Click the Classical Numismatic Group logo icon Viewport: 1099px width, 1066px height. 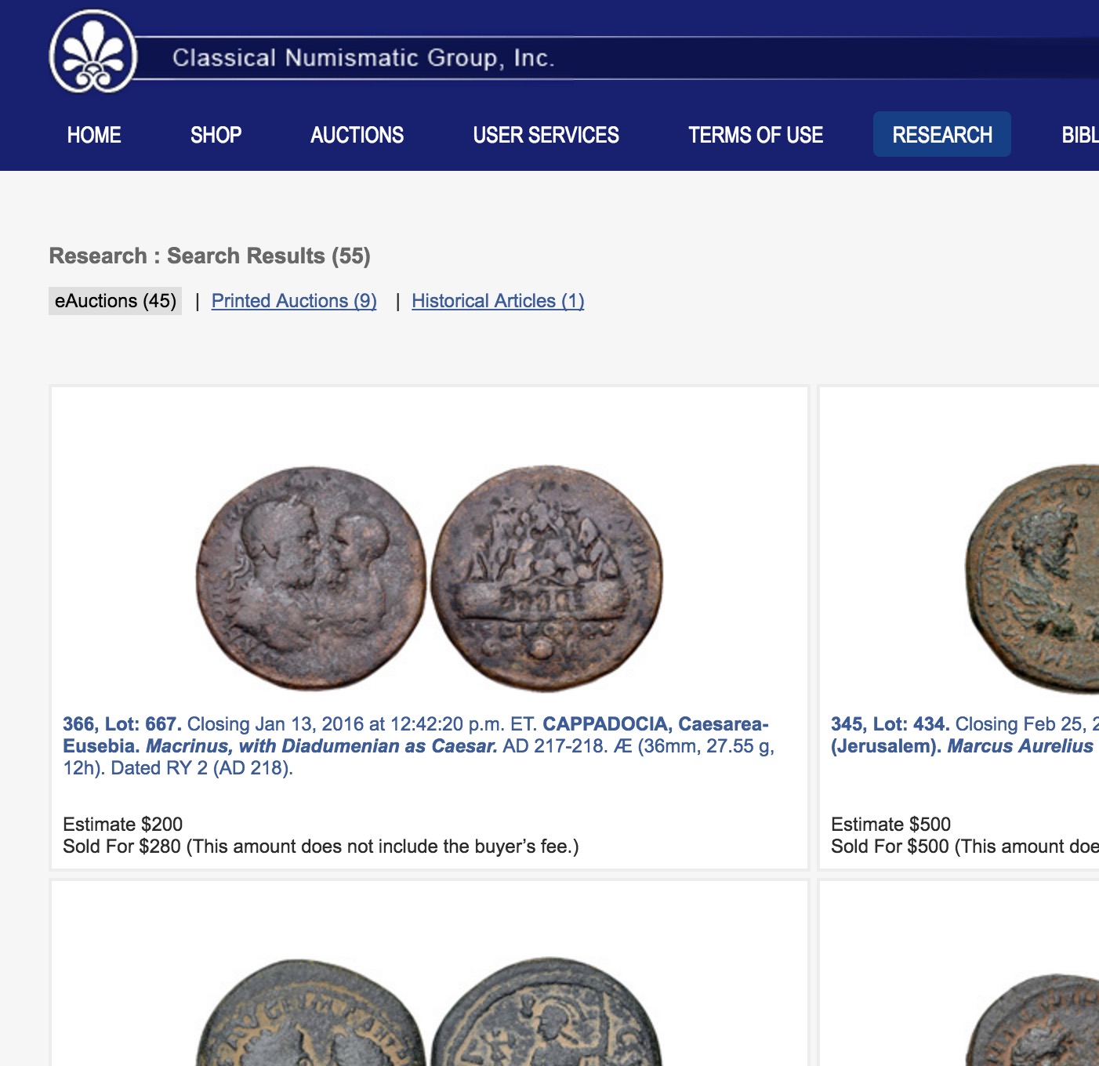click(93, 52)
